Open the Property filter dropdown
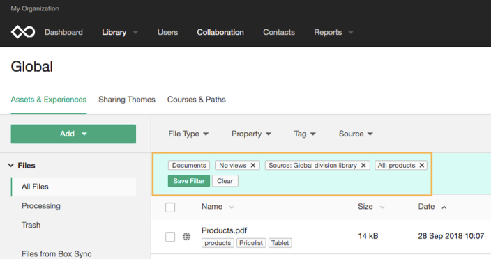The height and width of the screenshot is (259, 491). 251,134
